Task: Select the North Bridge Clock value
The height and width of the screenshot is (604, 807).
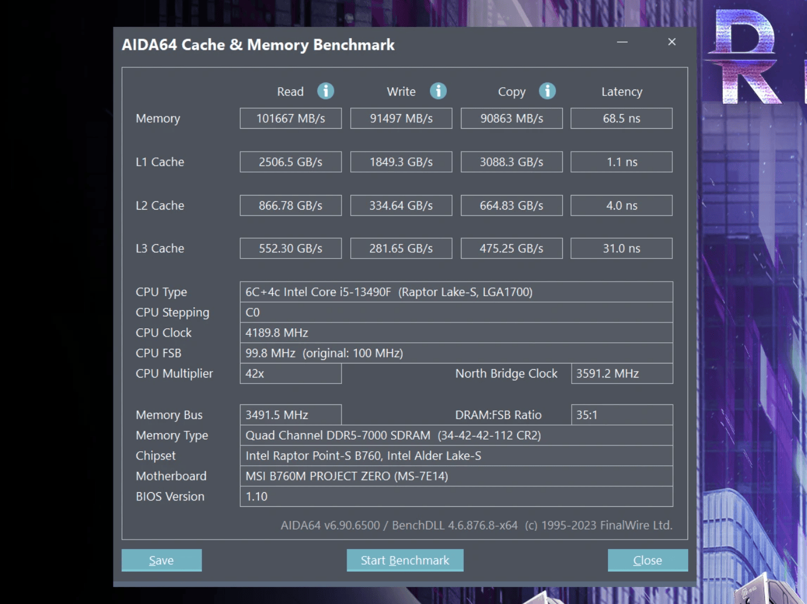Action: [x=621, y=373]
